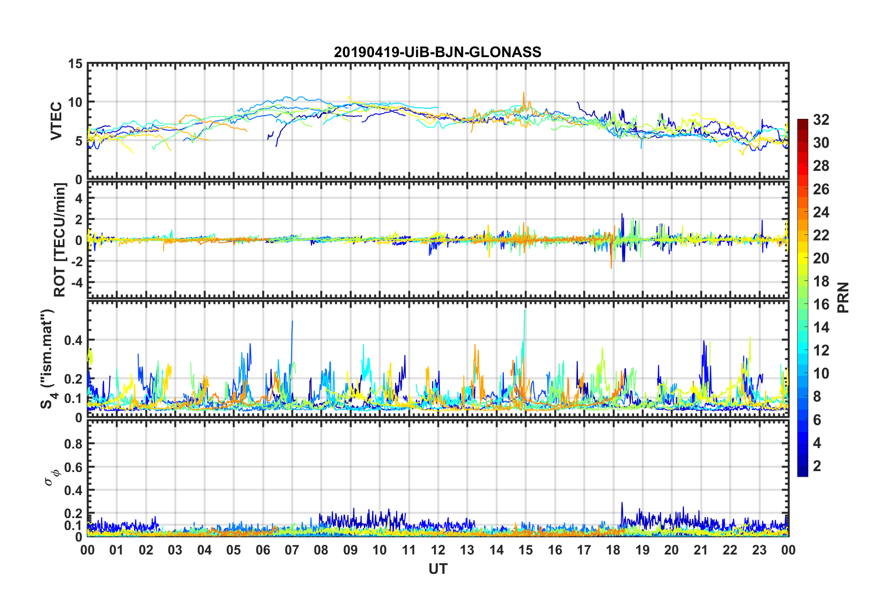Viewport: 876px width, 595px height.
Task: Select x-axis hour tick 23
Action: (759, 550)
